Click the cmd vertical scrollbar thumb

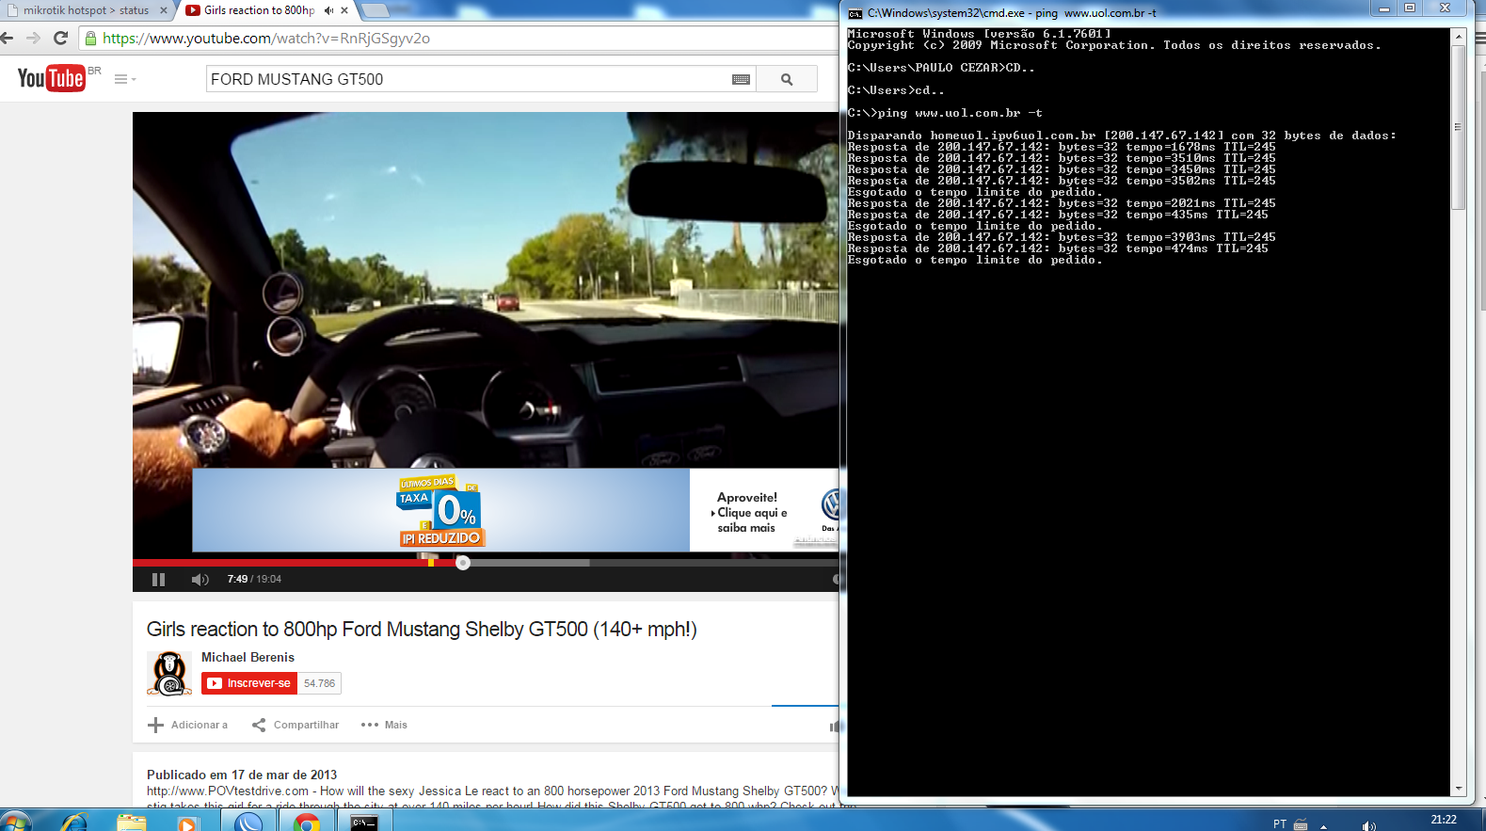click(1459, 127)
